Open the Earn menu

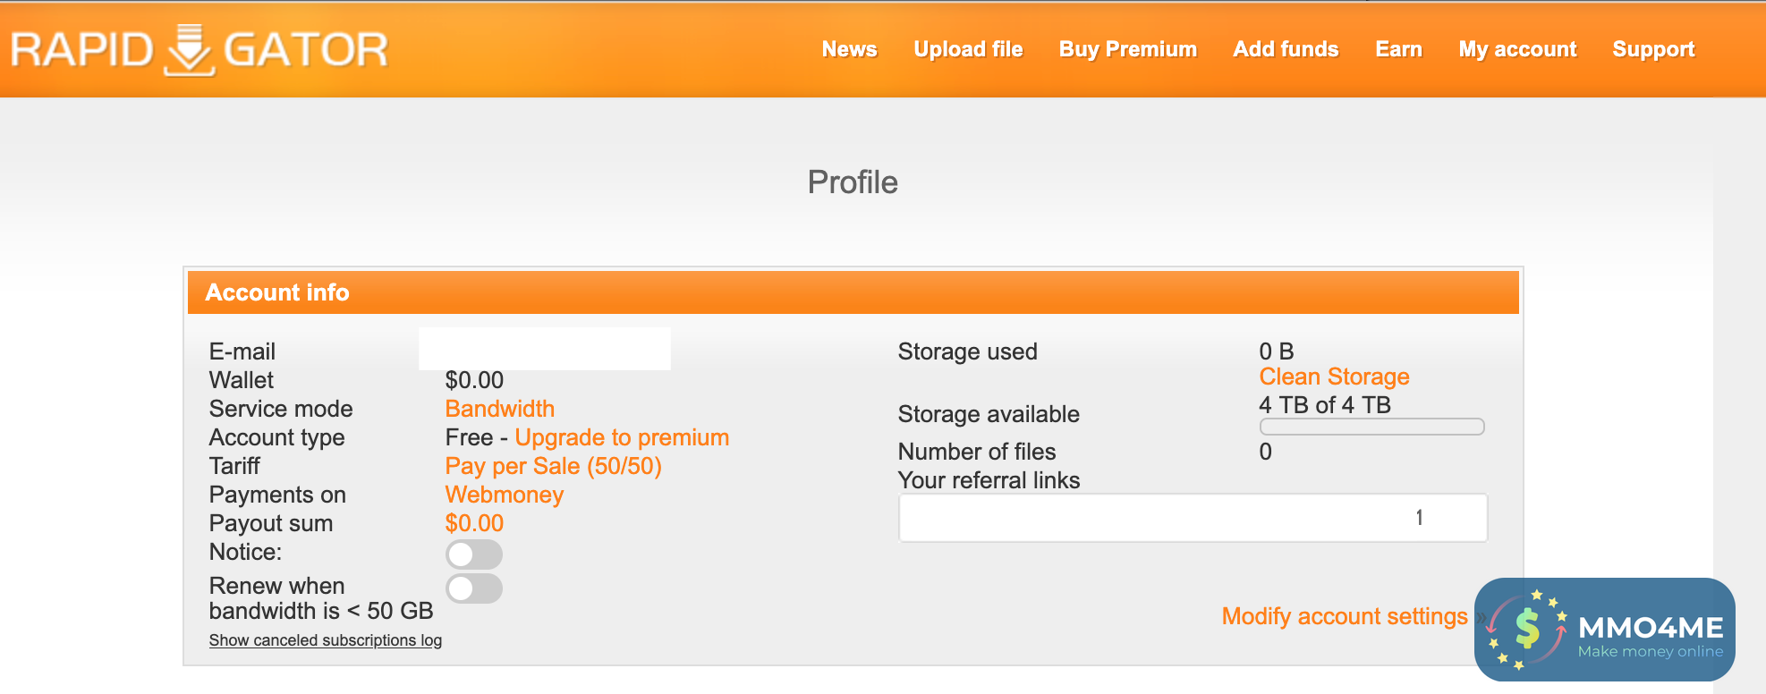1398,49
